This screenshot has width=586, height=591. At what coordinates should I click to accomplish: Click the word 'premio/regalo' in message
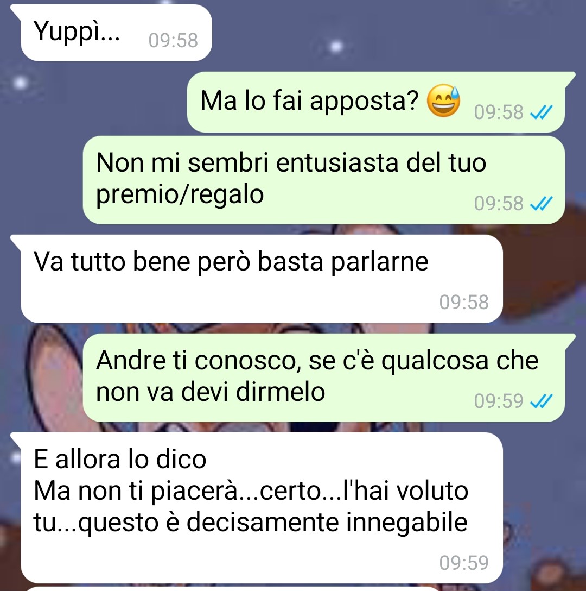[x=180, y=194]
